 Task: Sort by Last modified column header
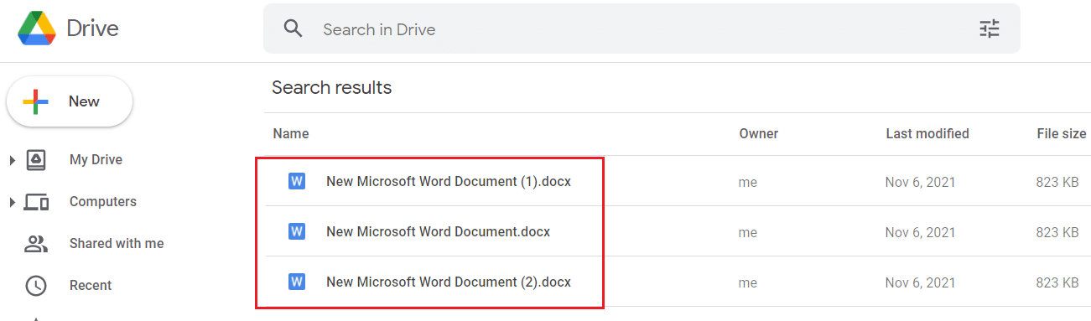pos(927,133)
